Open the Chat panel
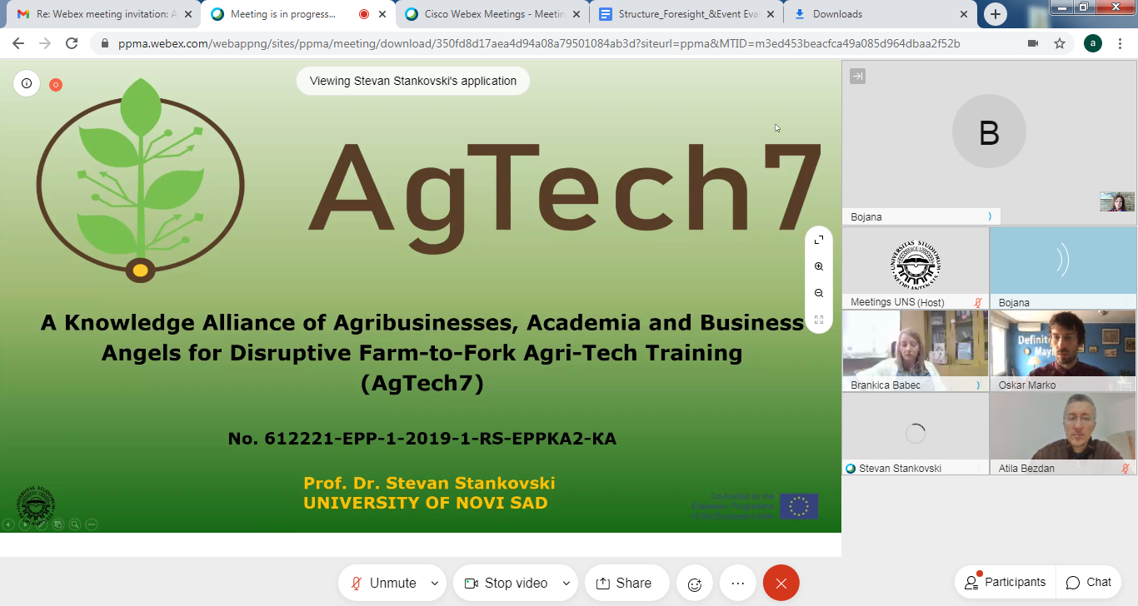Screen dimensions: 1138x606 click(1089, 583)
